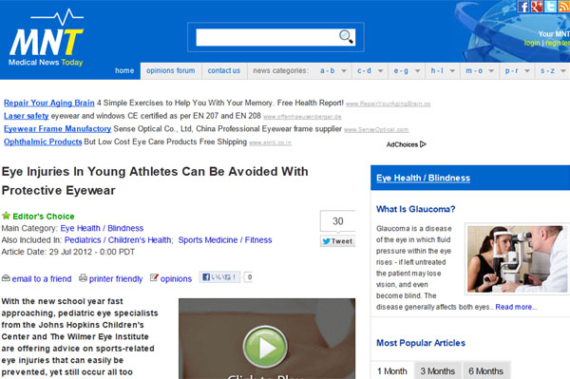The width and height of the screenshot is (570, 379).
Task: Click the printer friendly link
Action: (x=116, y=278)
